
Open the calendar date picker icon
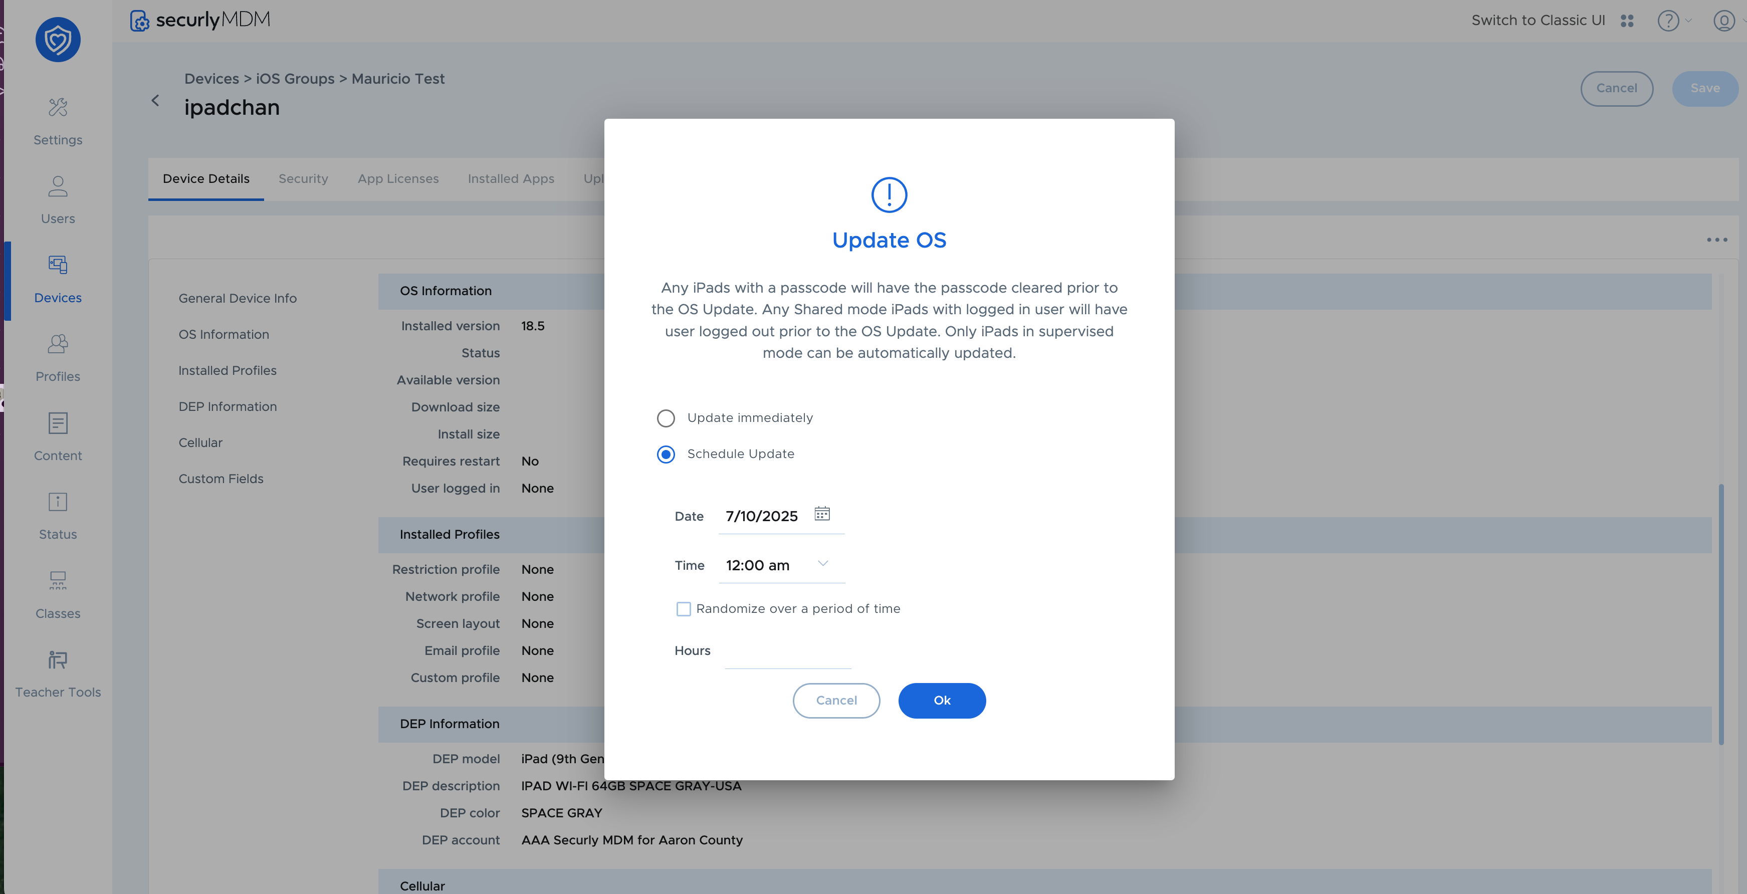[x=822, y=514]
